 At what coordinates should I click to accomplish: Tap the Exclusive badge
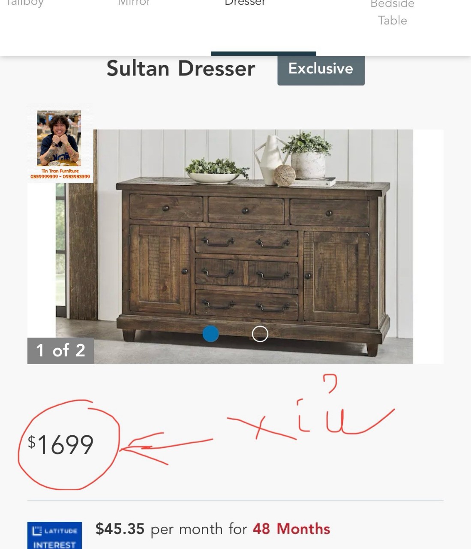pyautogui.click(x=321, y=69)
